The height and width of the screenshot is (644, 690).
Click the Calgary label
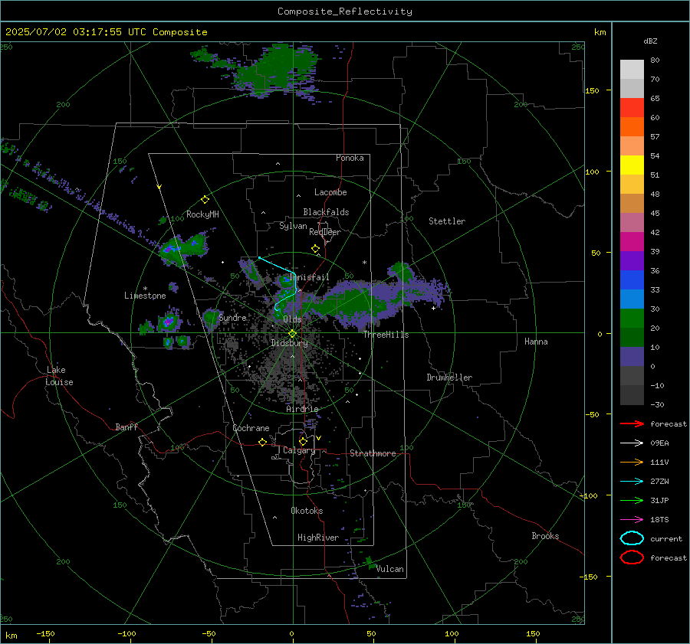(x=299, y=450)
